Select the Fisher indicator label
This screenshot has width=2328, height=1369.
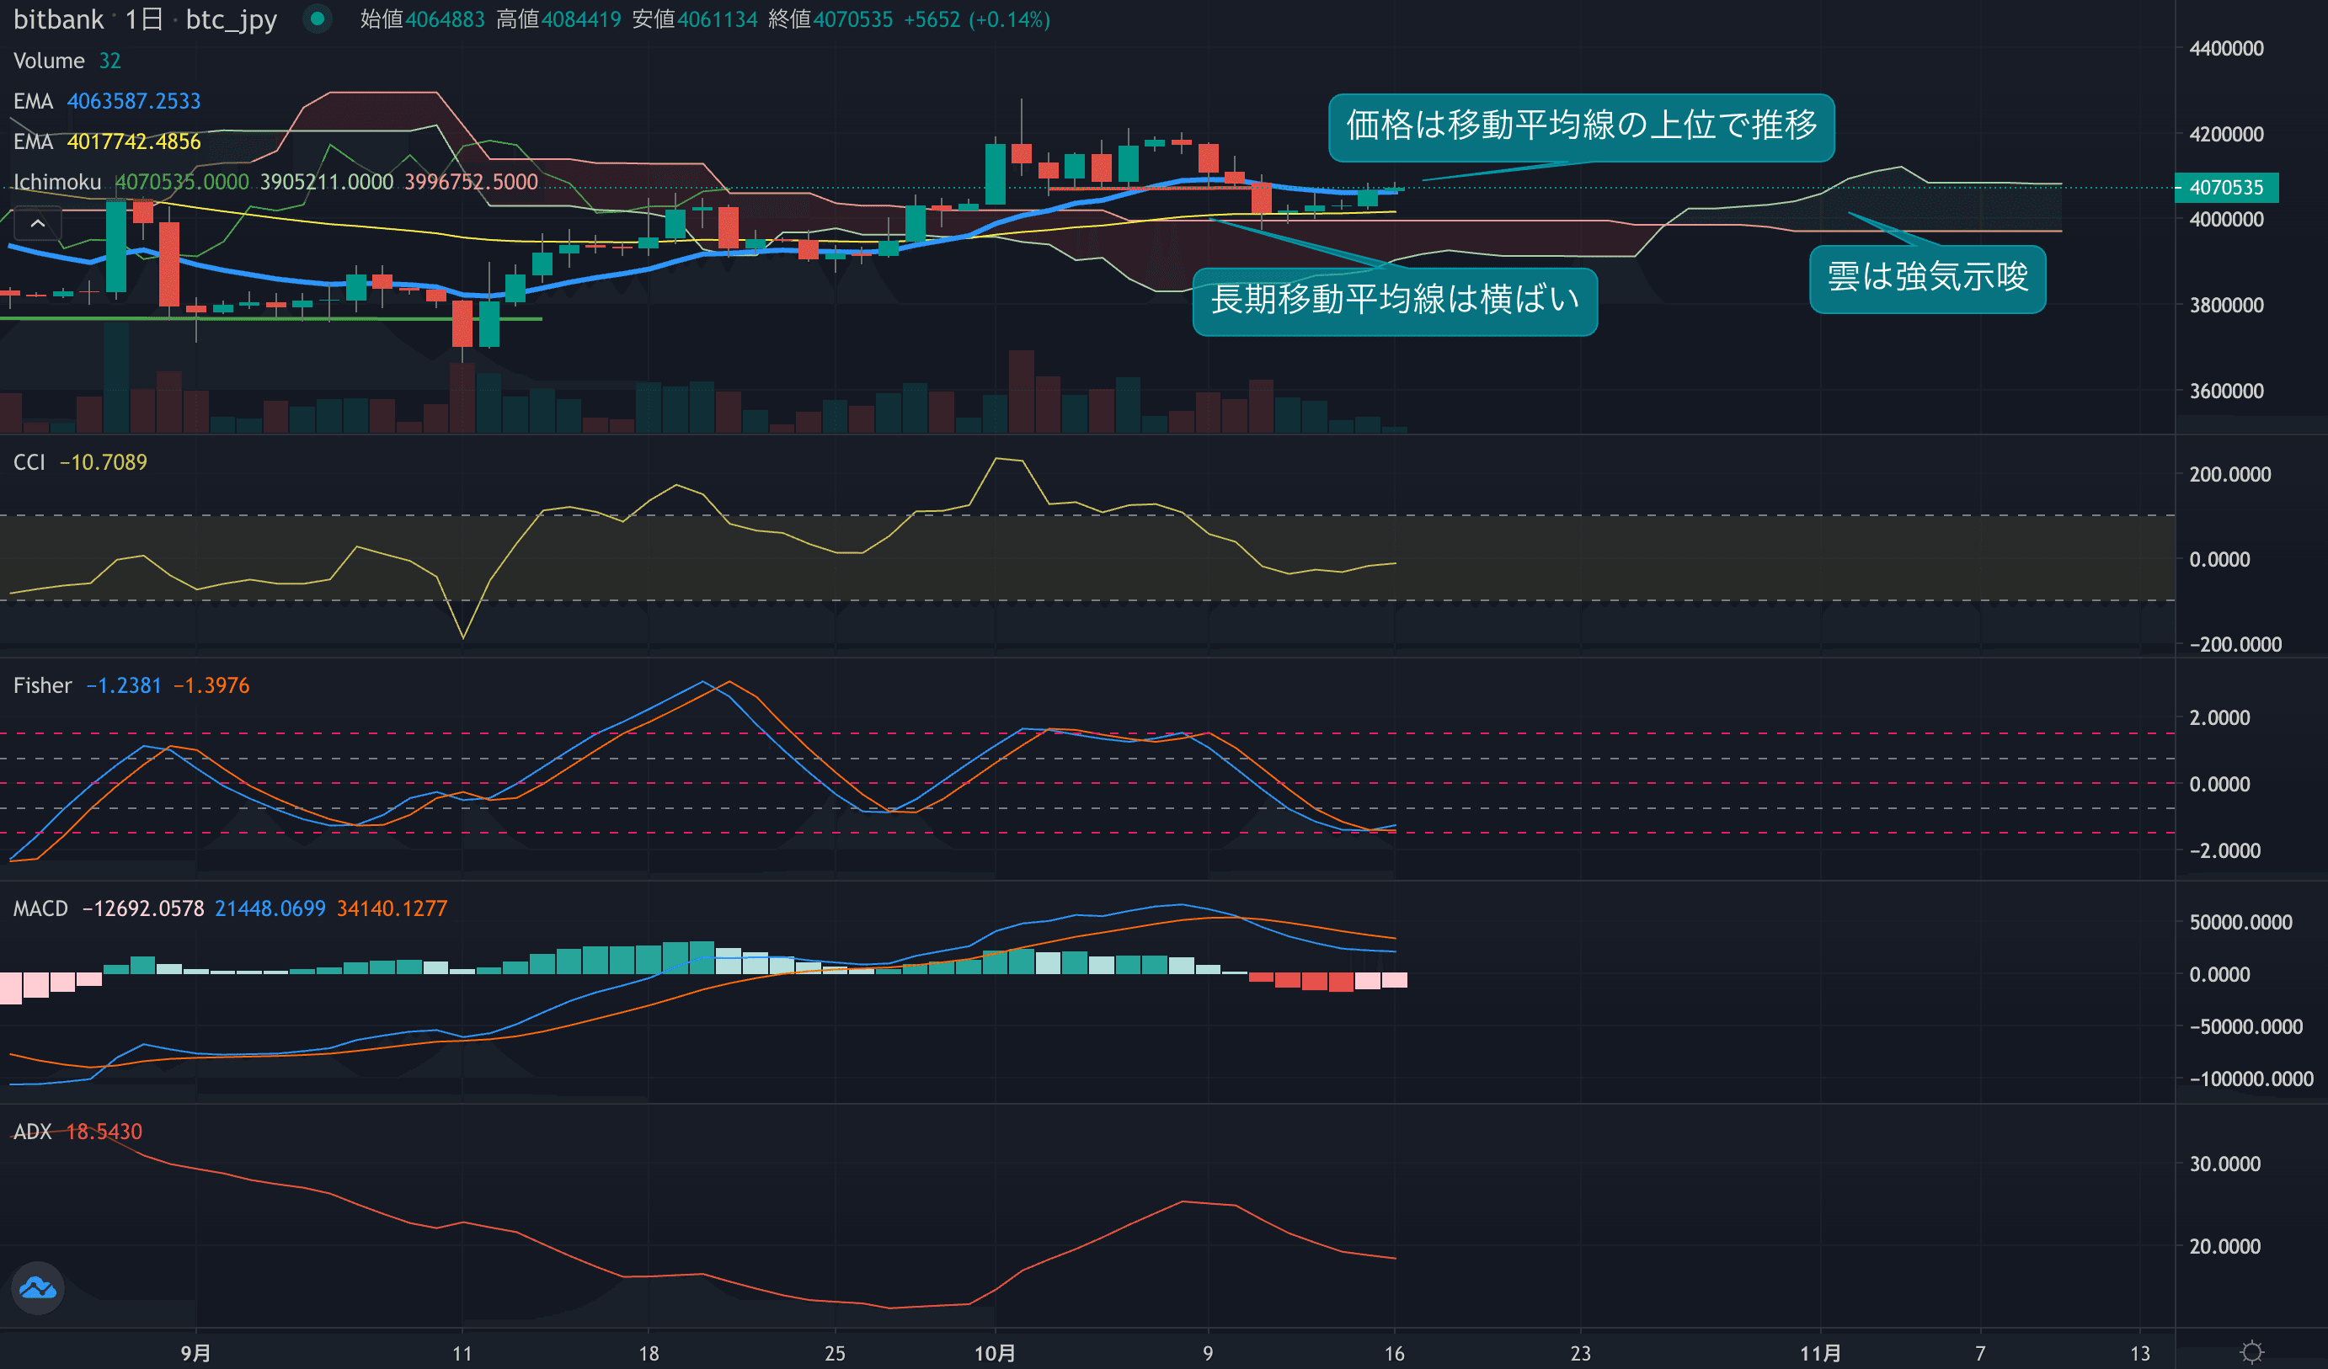click(42, 685)
